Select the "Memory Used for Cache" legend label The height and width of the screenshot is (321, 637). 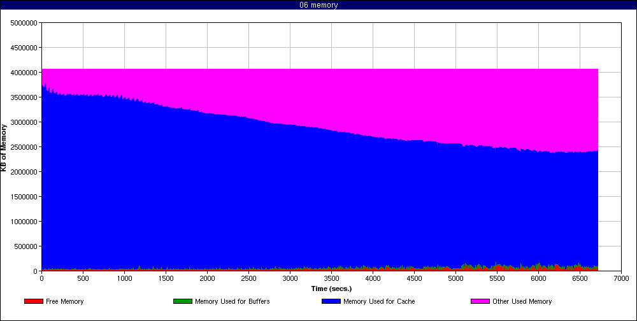pyautogui.click(x=379, y=301)
